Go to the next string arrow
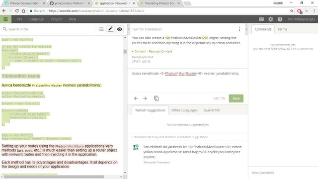318x179 pixels. 145,98
